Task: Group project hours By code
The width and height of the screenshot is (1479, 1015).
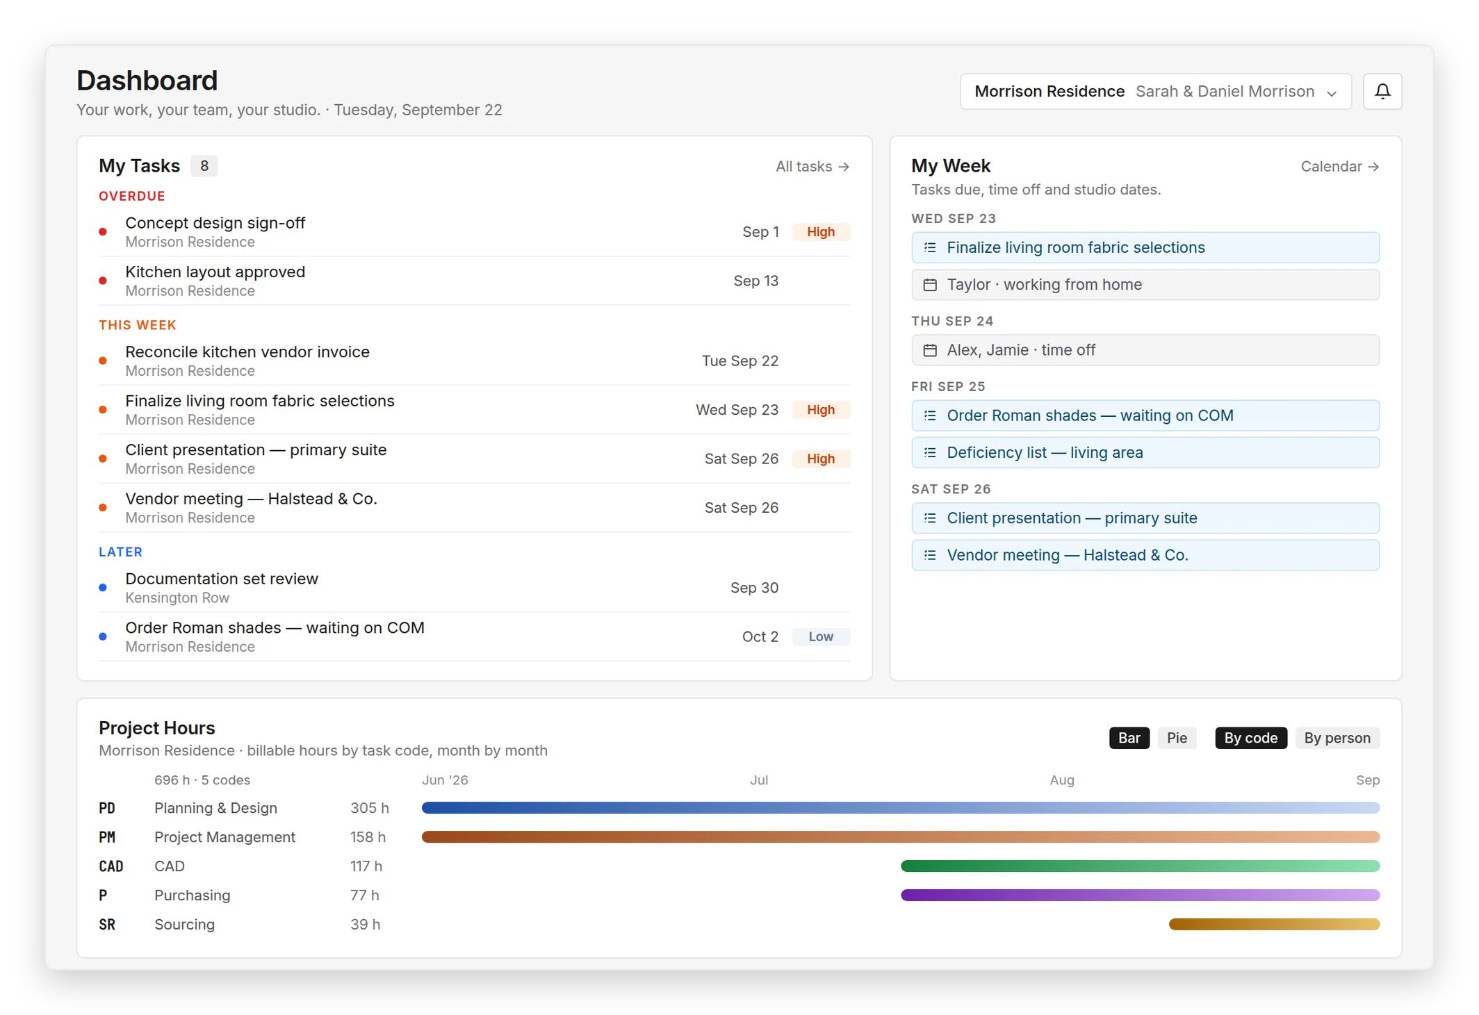Action: coord(1250,738)
